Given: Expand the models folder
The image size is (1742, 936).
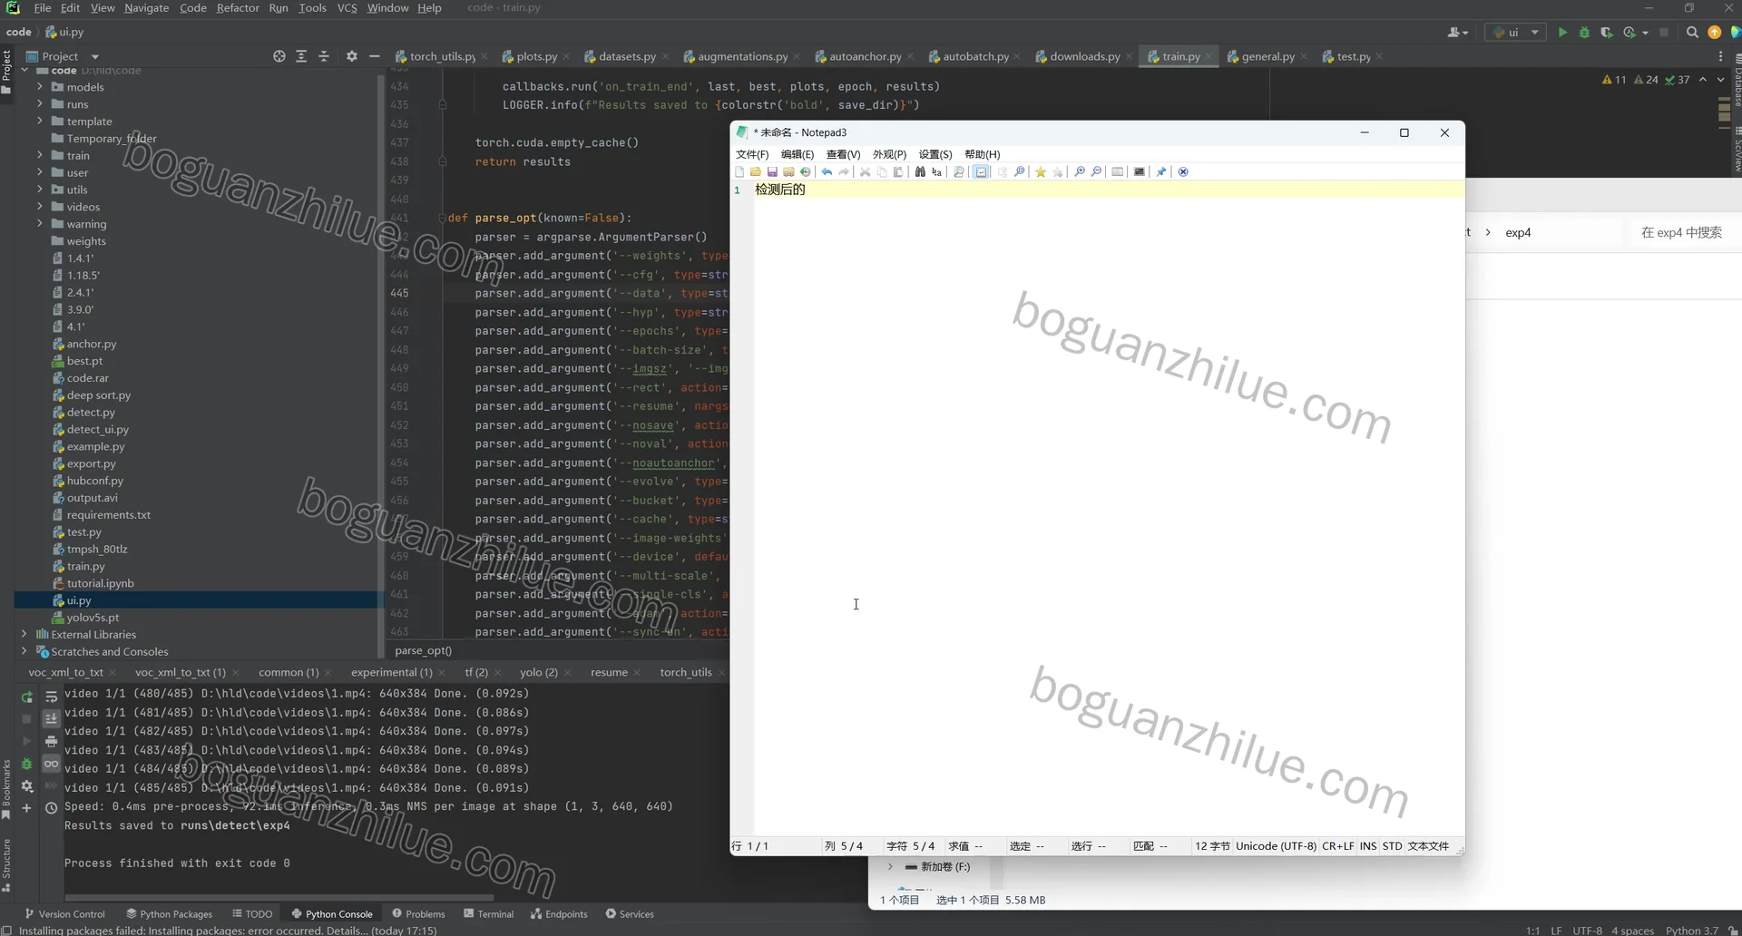Looking at the screenshot, I should [40, 87].
